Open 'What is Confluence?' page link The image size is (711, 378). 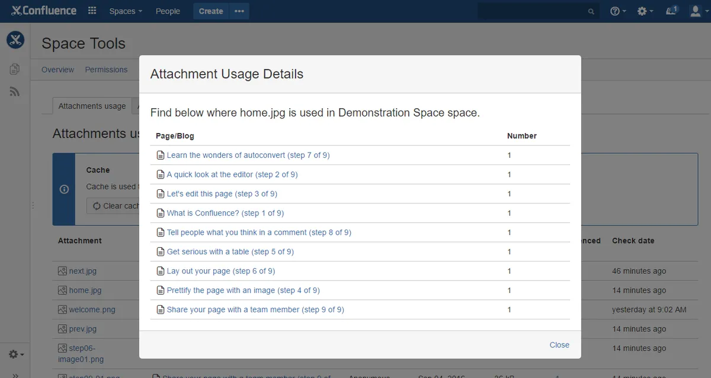click(225, 213)
